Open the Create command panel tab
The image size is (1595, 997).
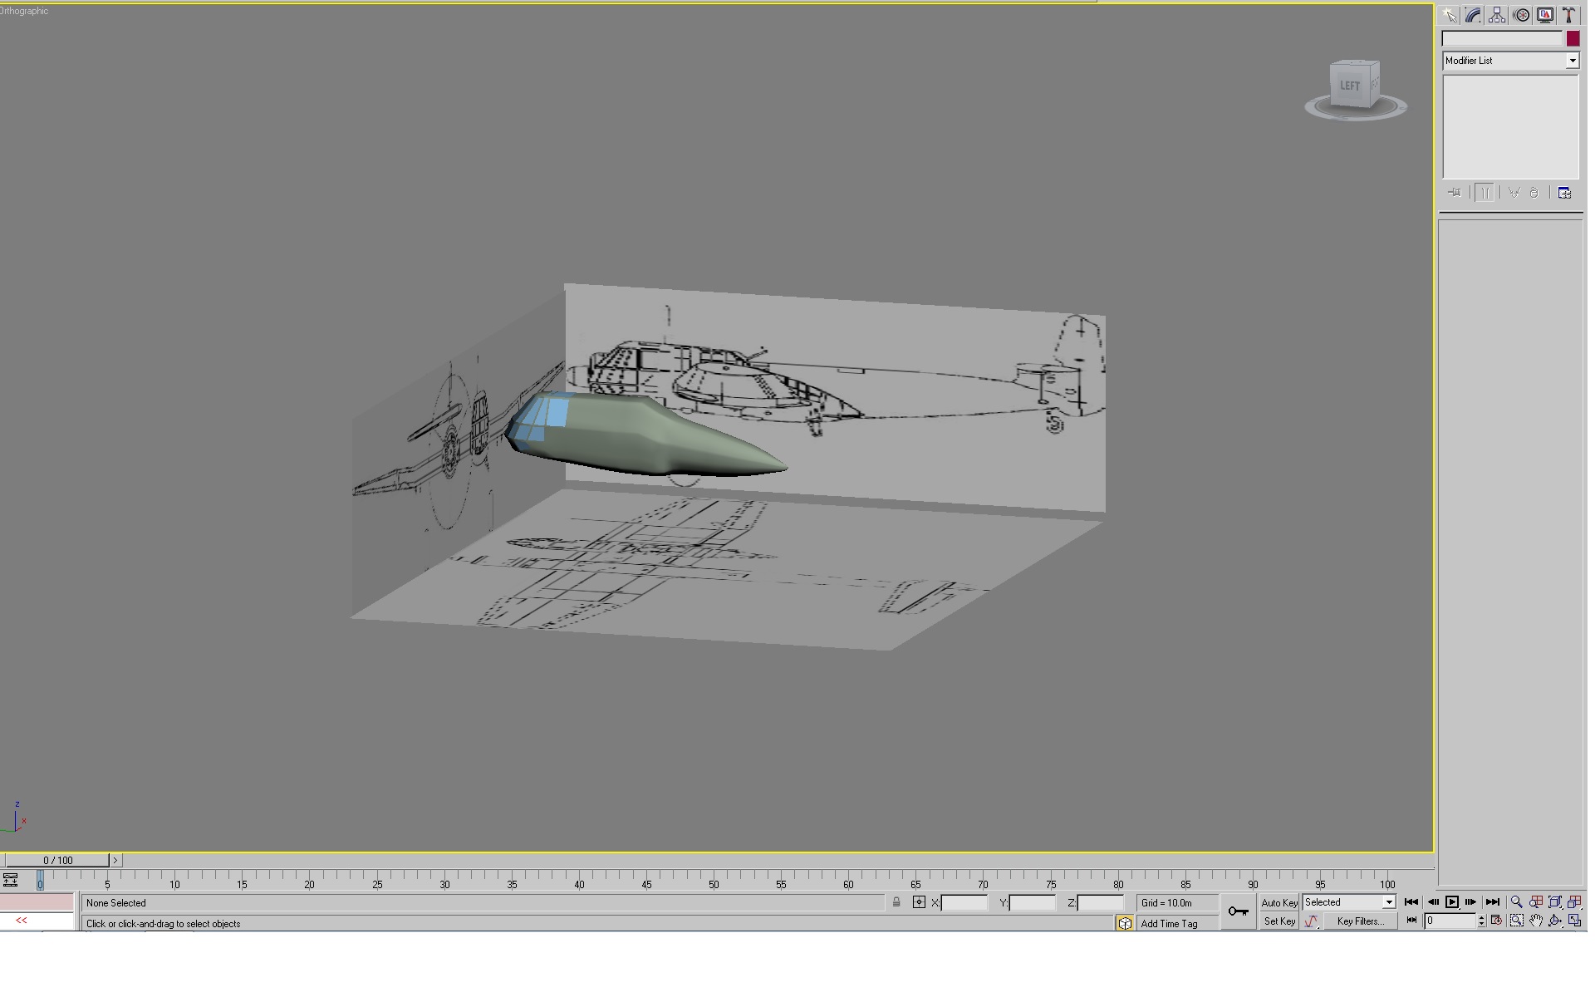pos(1449,15)
